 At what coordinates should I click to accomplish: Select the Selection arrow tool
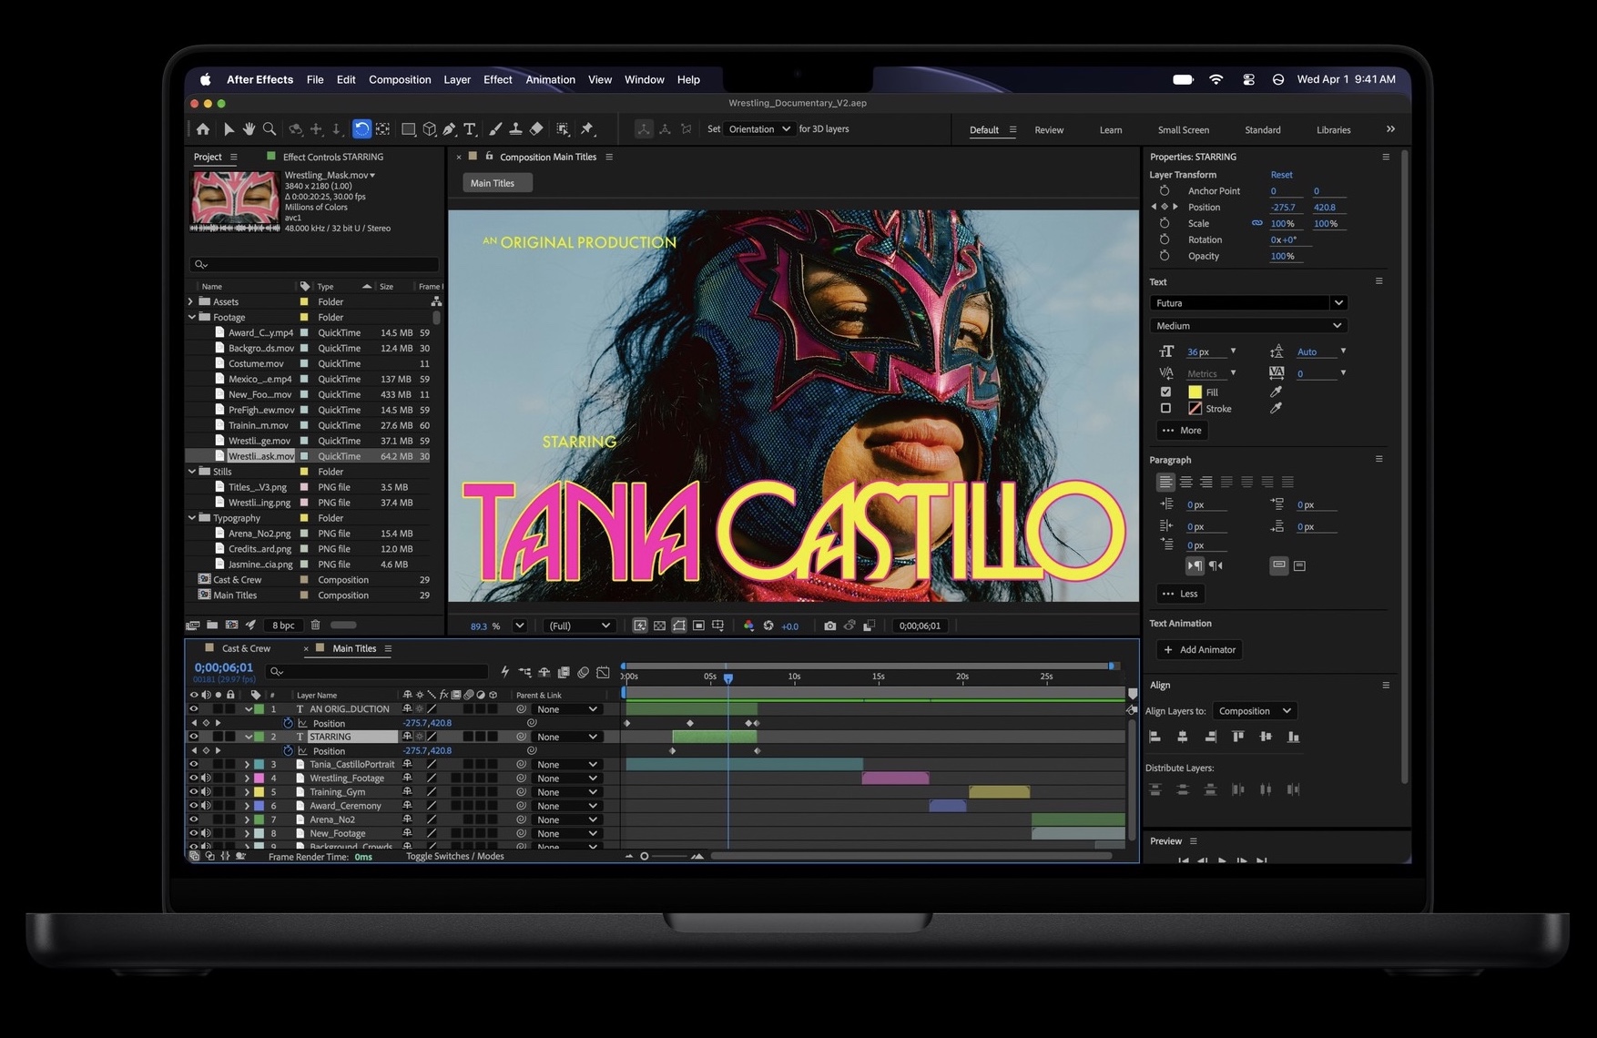(229, 129)
